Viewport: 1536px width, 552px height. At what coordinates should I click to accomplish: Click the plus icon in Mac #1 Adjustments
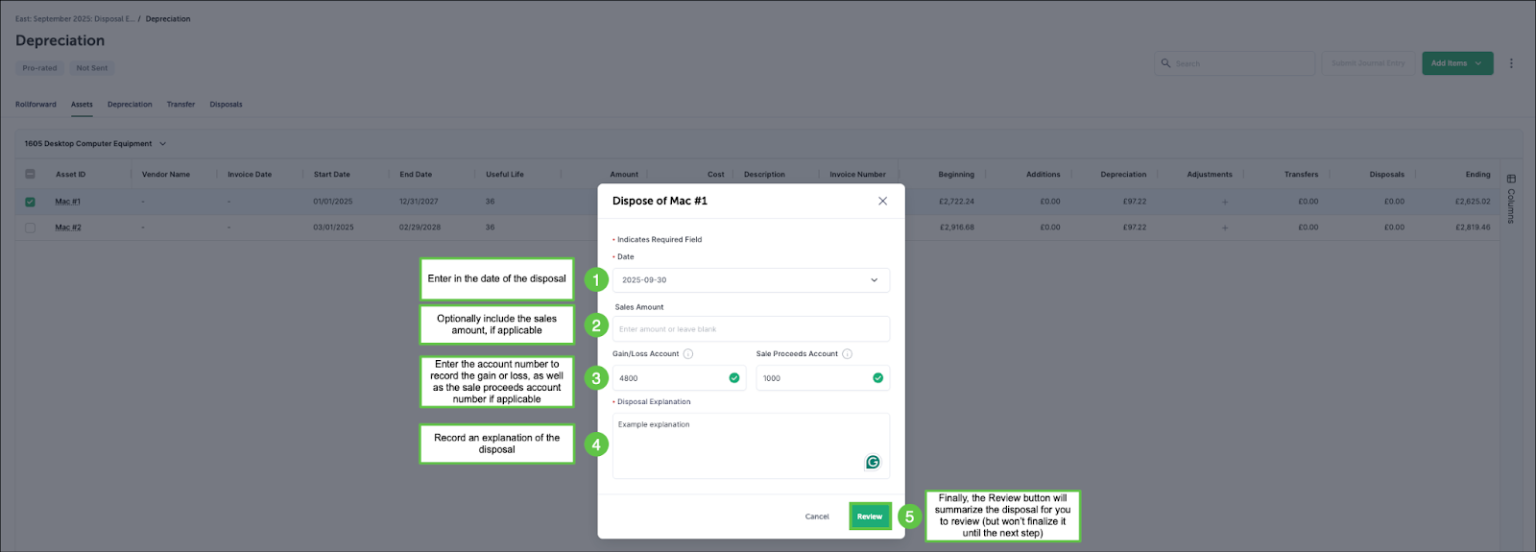[x=1224, y=202]
